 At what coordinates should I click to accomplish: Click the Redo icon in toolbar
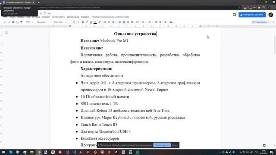[9, 22]
